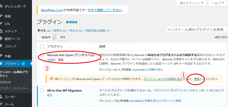The height and width of the screenshot is (107, 228).
Task: Tick the select-all checkbox in table header
Action: point(42,47)
